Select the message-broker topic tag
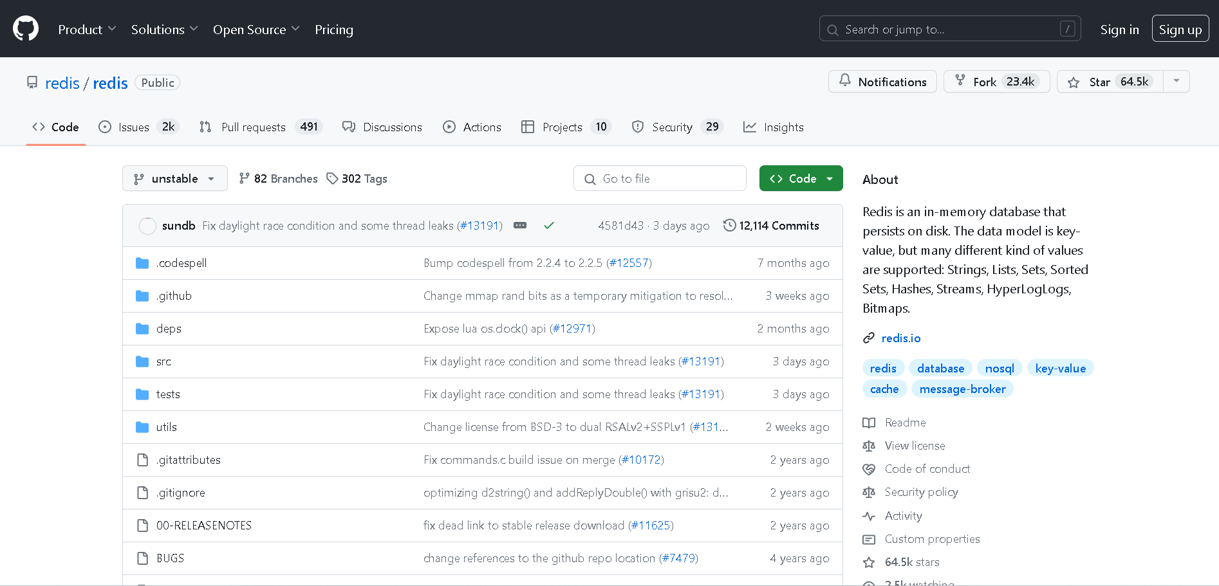The height and width of the screenshot is (586, 1219). point(962,389)
